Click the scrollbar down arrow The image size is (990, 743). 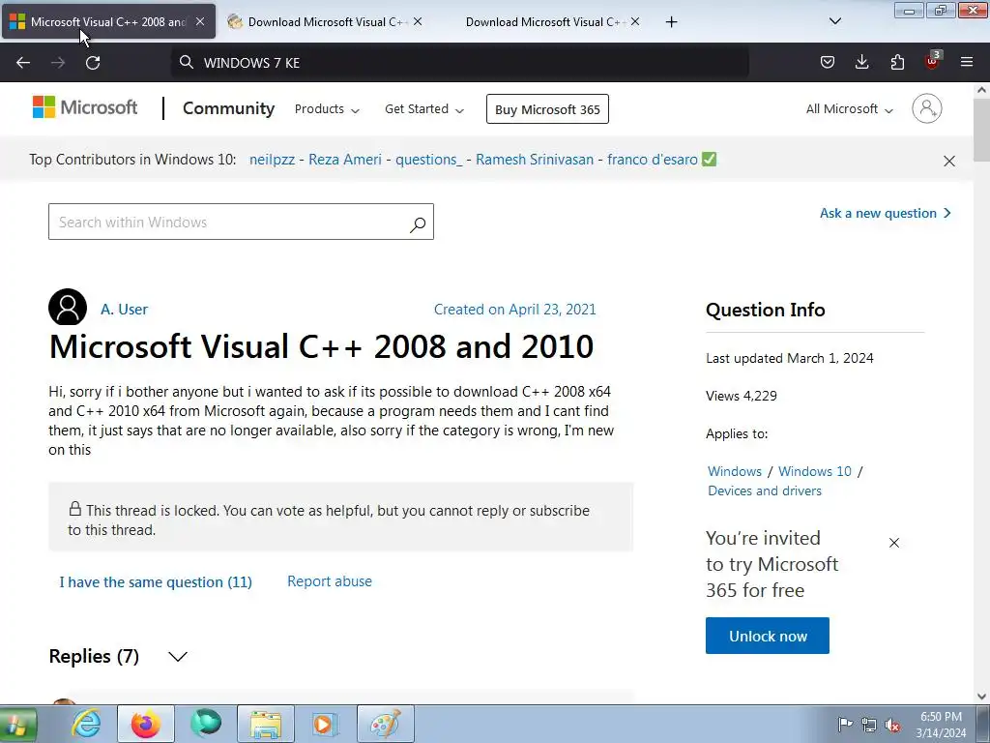(982, 697)
